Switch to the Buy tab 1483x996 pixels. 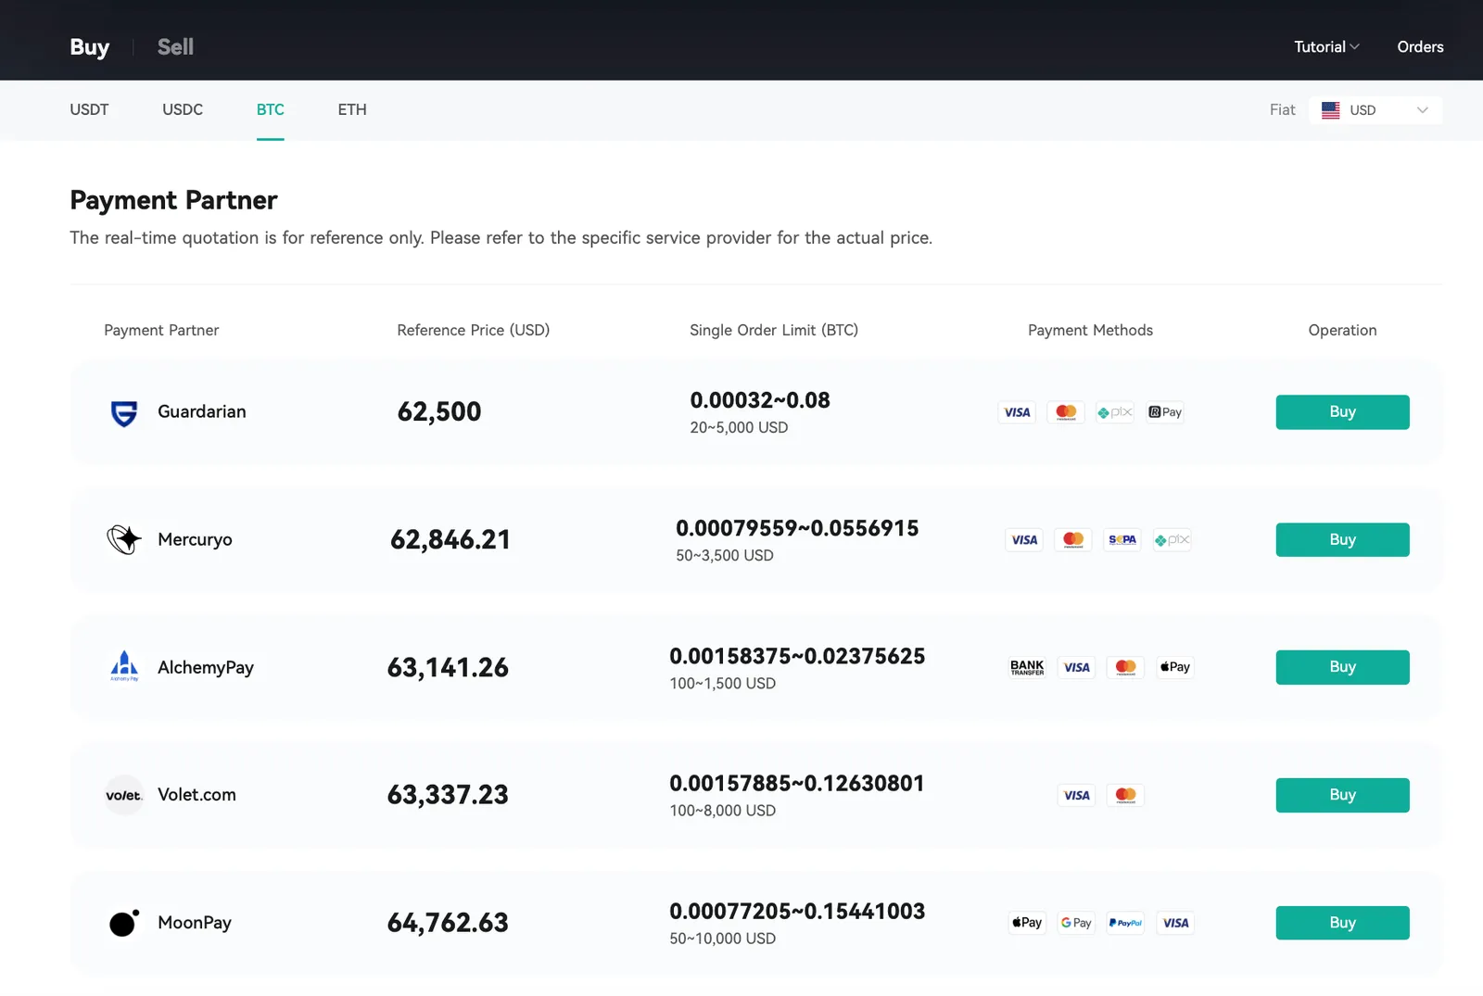click(x=90, y=46)
